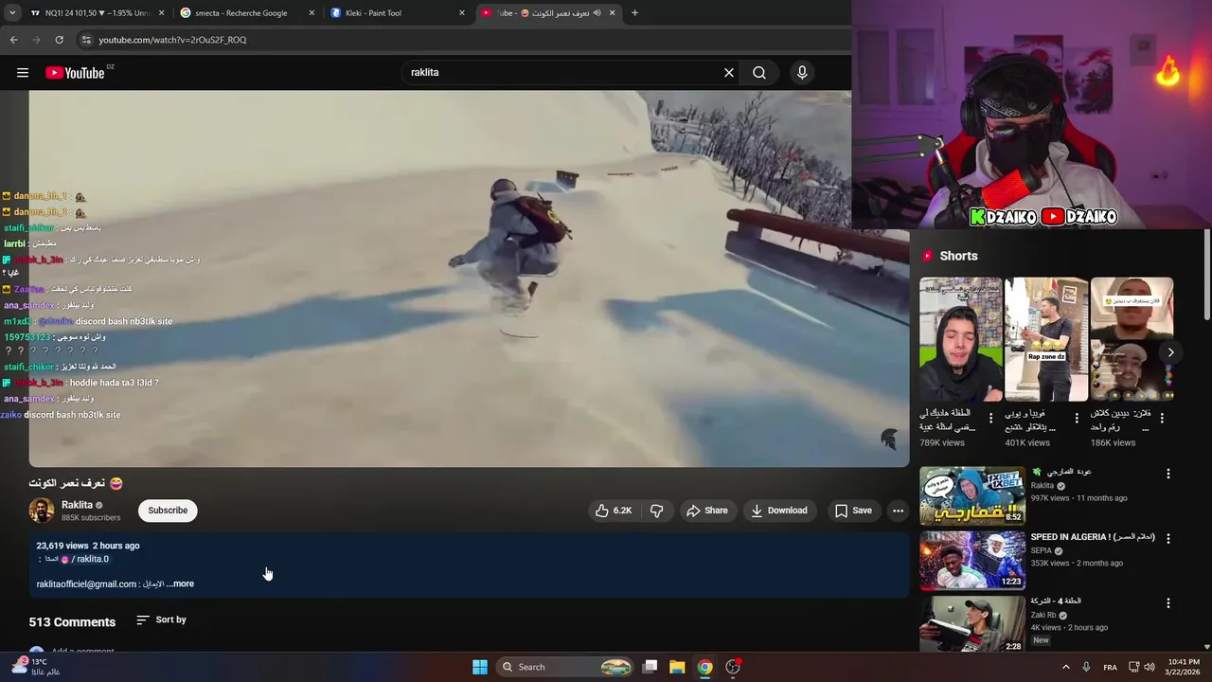1212x682 pixels.
Task: Open File Explorer from the taskbar
Action: [x=677, y=667]
